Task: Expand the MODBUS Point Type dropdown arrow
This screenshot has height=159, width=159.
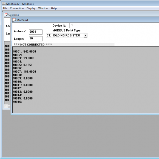Action: [x=85, y=35]
